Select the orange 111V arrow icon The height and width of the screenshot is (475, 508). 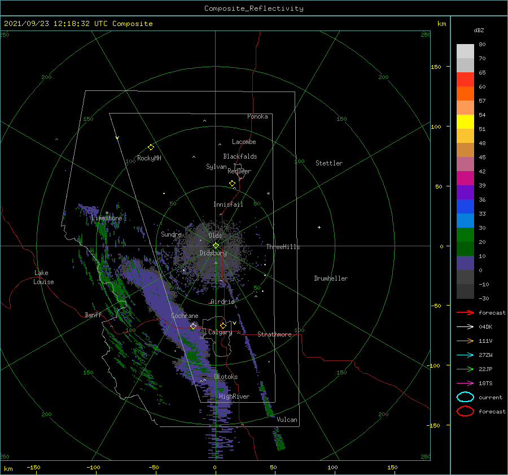click(x=465, y=341)
